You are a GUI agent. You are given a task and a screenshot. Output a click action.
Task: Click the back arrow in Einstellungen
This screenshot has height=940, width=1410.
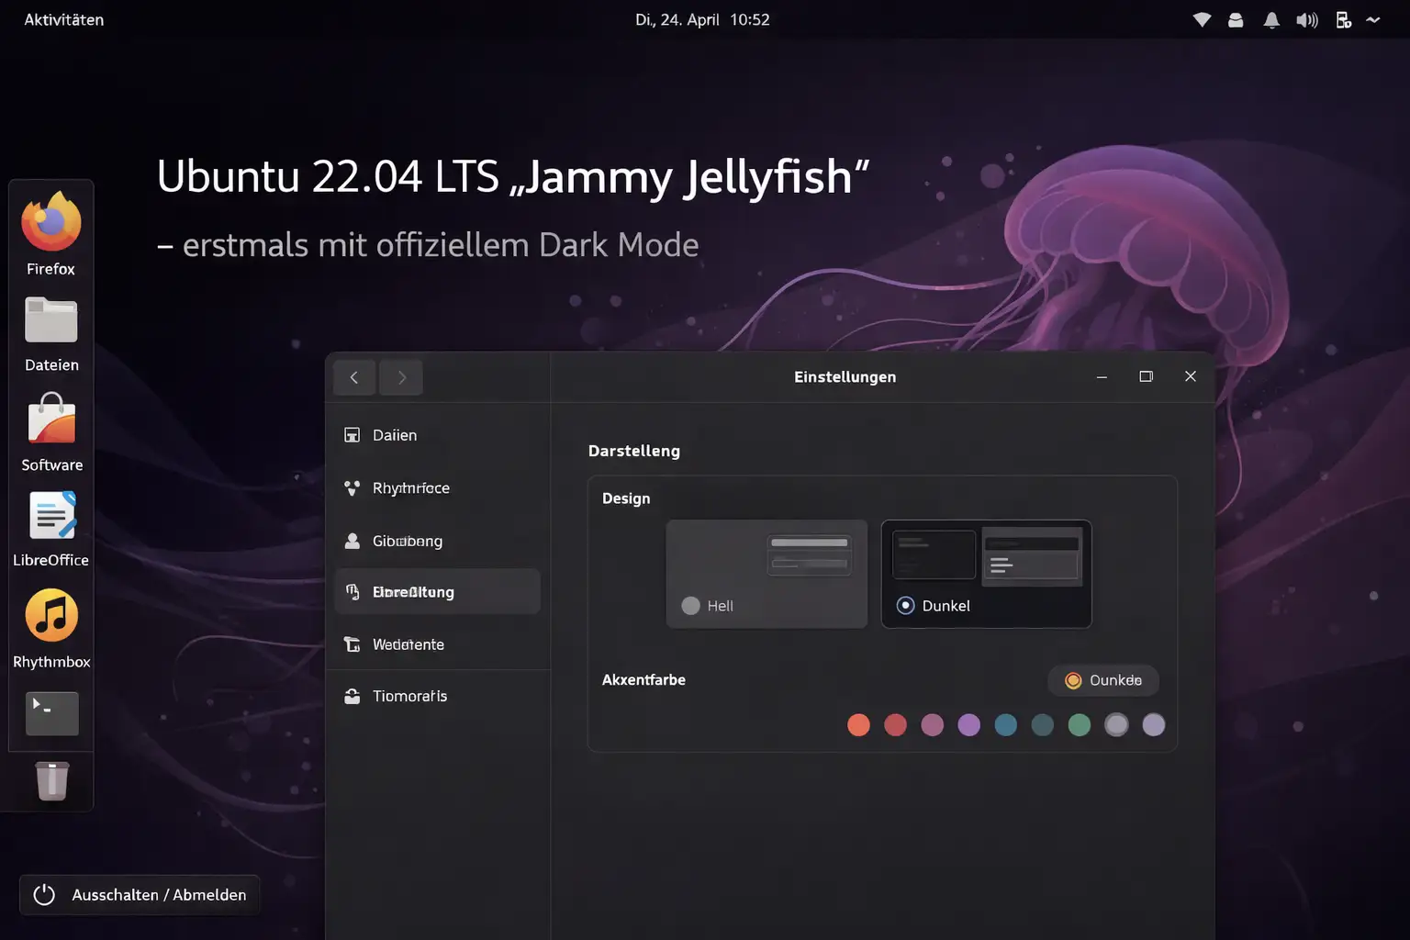354,377
